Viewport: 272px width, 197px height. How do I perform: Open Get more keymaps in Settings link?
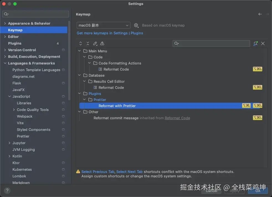[x=110, y=33]
